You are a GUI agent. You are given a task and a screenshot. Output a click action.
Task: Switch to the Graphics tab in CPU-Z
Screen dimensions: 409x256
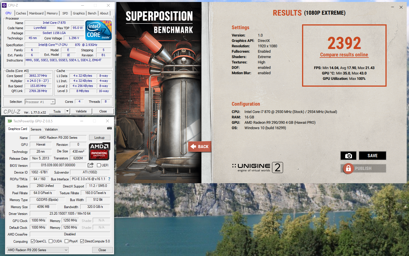click(79, 13)
